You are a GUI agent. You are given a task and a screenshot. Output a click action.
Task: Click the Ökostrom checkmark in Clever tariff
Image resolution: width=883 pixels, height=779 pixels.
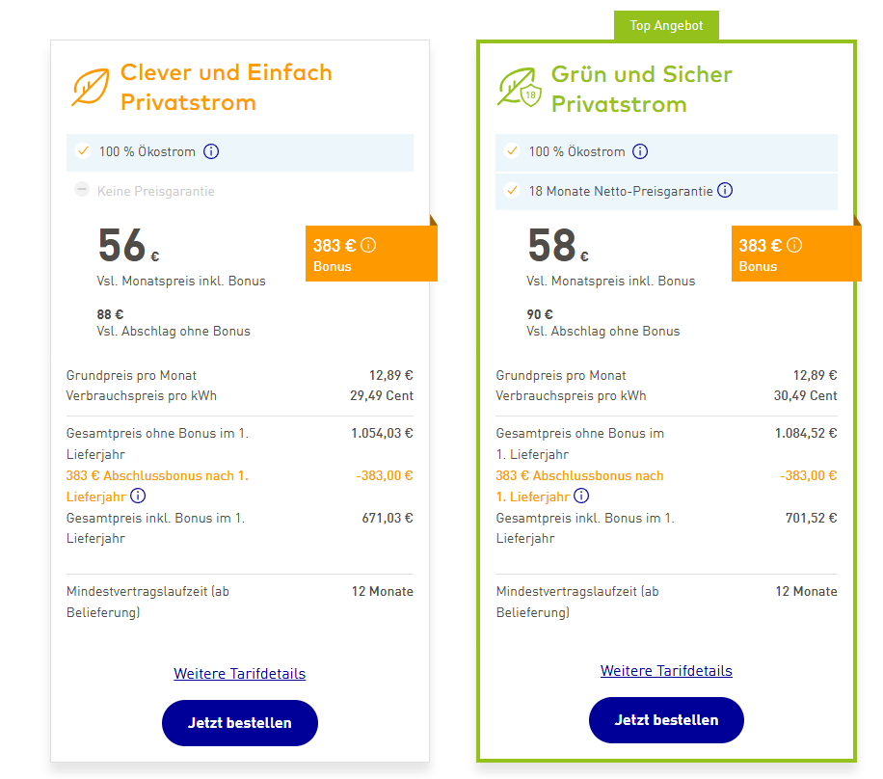(83, 151)
